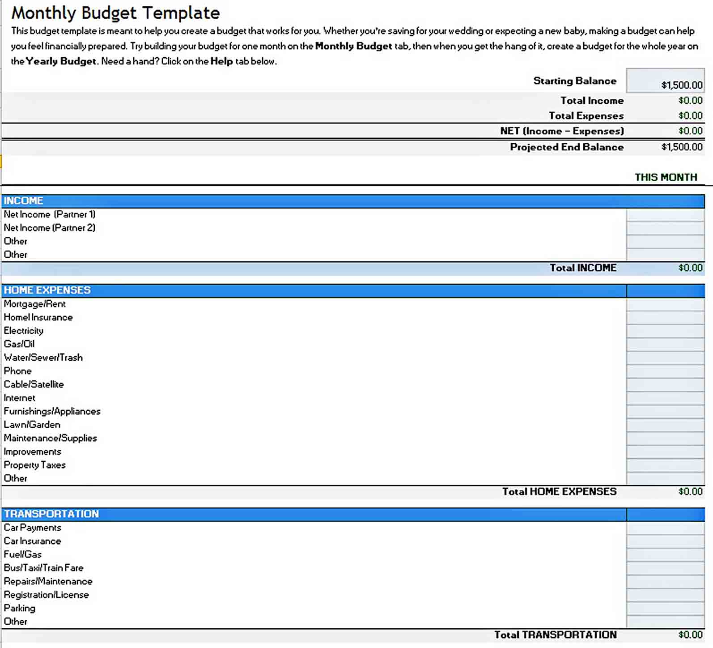Image resolution: width=713 pixels, height=648 pixels.
Task: Click the Car Insurance amount cell
Action: pyautogui.click(x=665, y=541)
